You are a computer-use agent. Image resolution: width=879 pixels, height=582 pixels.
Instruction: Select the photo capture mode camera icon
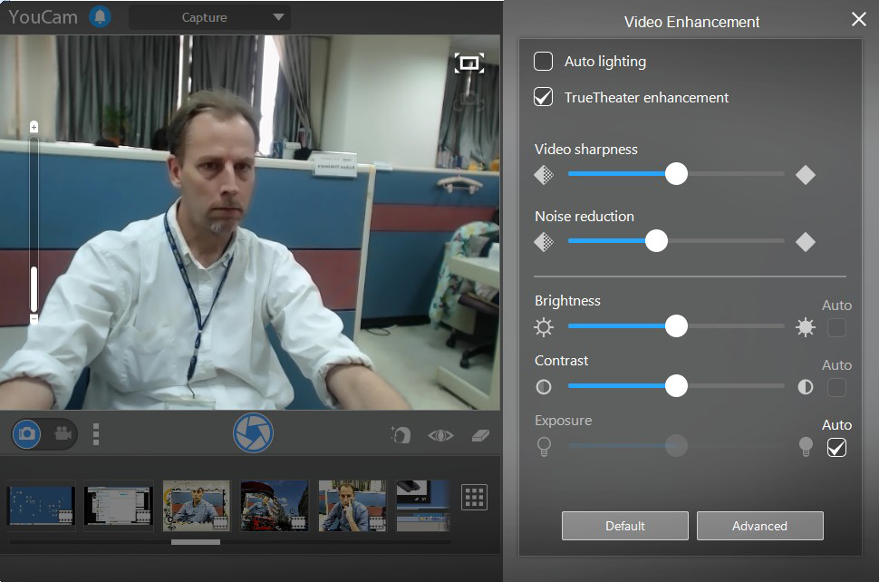26,433
